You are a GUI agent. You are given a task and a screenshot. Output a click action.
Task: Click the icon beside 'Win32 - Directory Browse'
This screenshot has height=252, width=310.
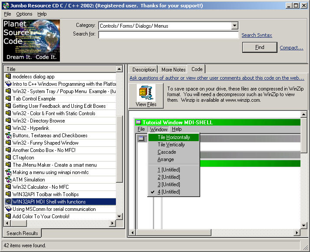point(8,120)
